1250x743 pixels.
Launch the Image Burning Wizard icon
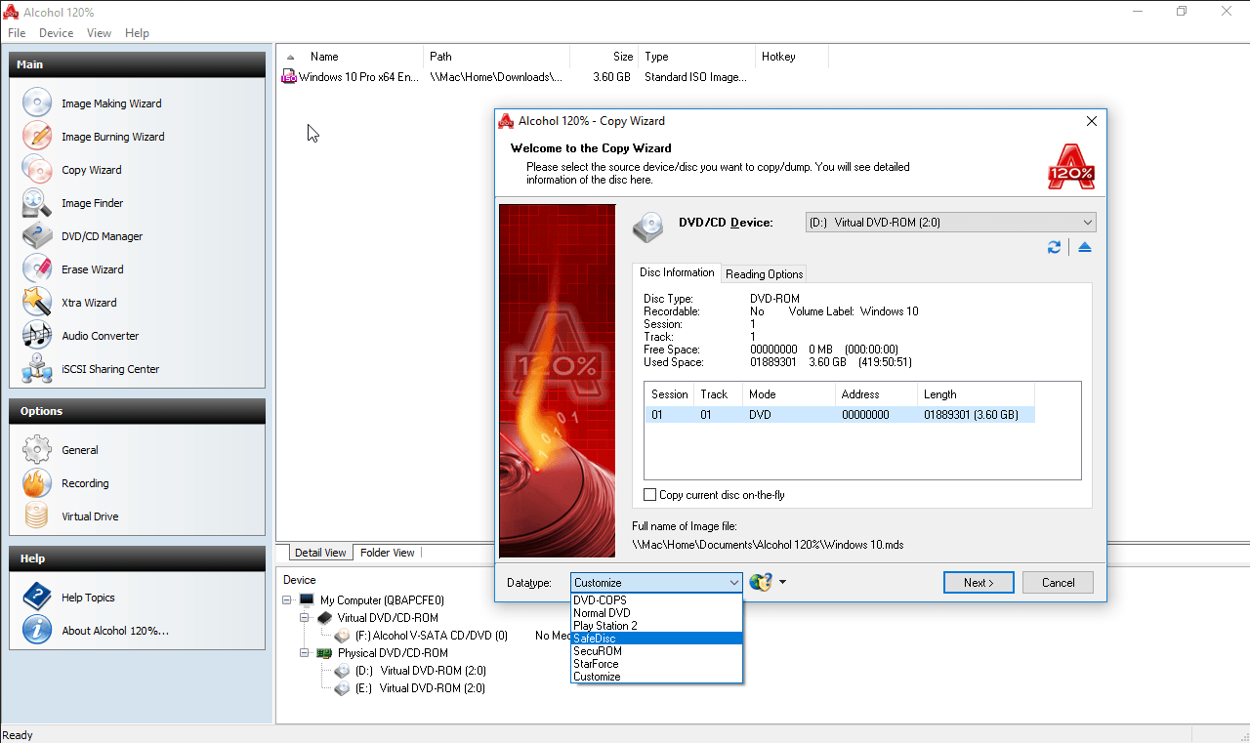pos(37,137)
